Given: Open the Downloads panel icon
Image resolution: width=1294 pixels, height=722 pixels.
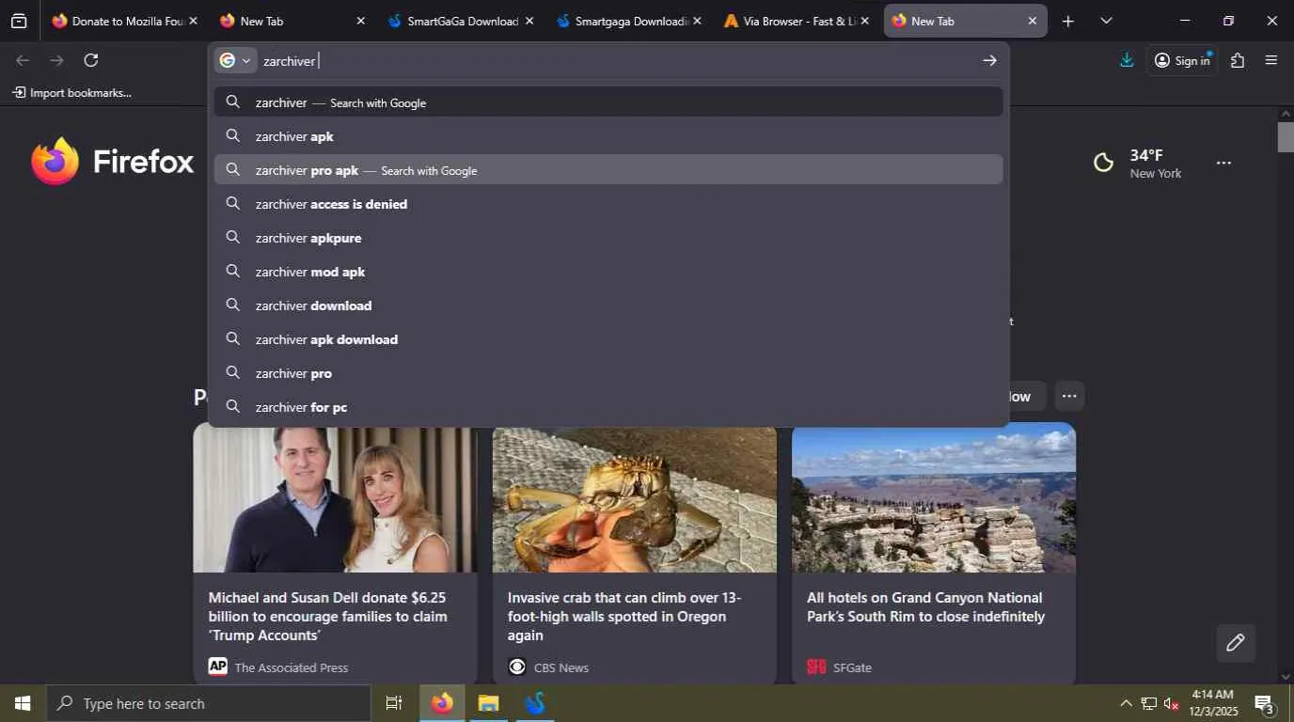Looking at the screenshot, I should click(1127, 60).
